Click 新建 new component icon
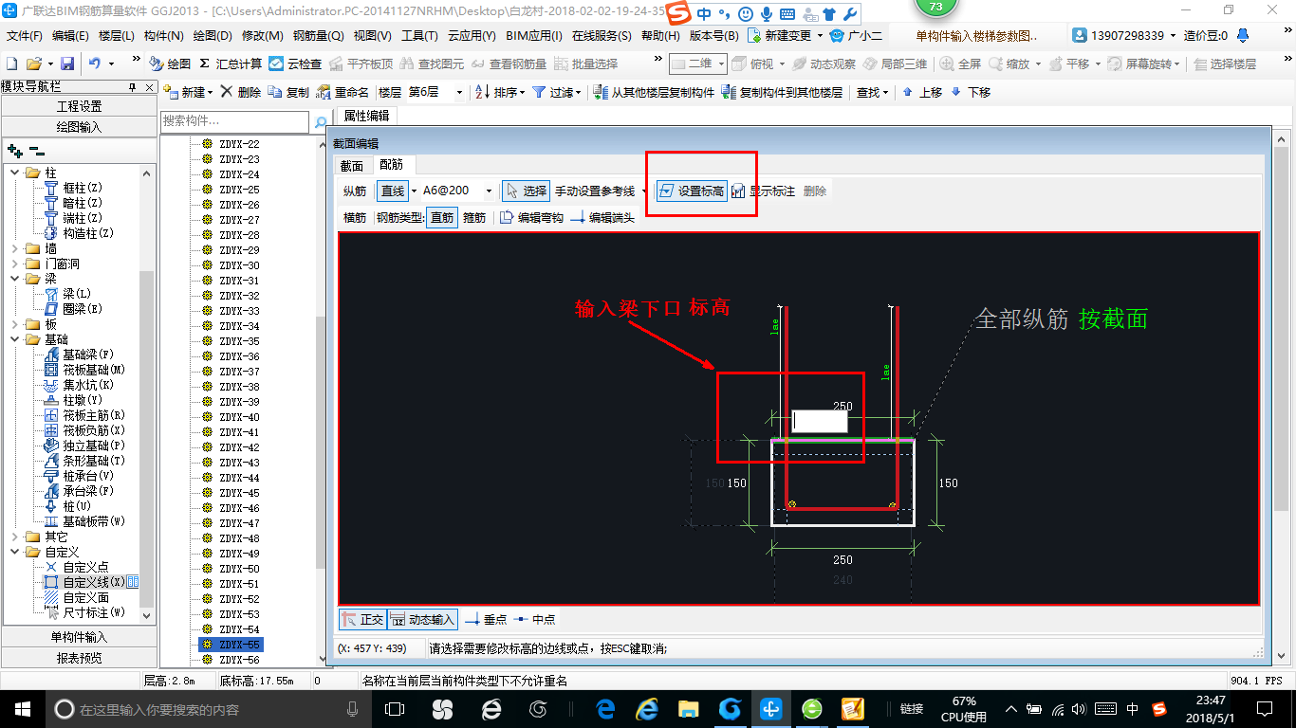The height and width of the screenshot is (728, 1296). (x=171, y=92)
